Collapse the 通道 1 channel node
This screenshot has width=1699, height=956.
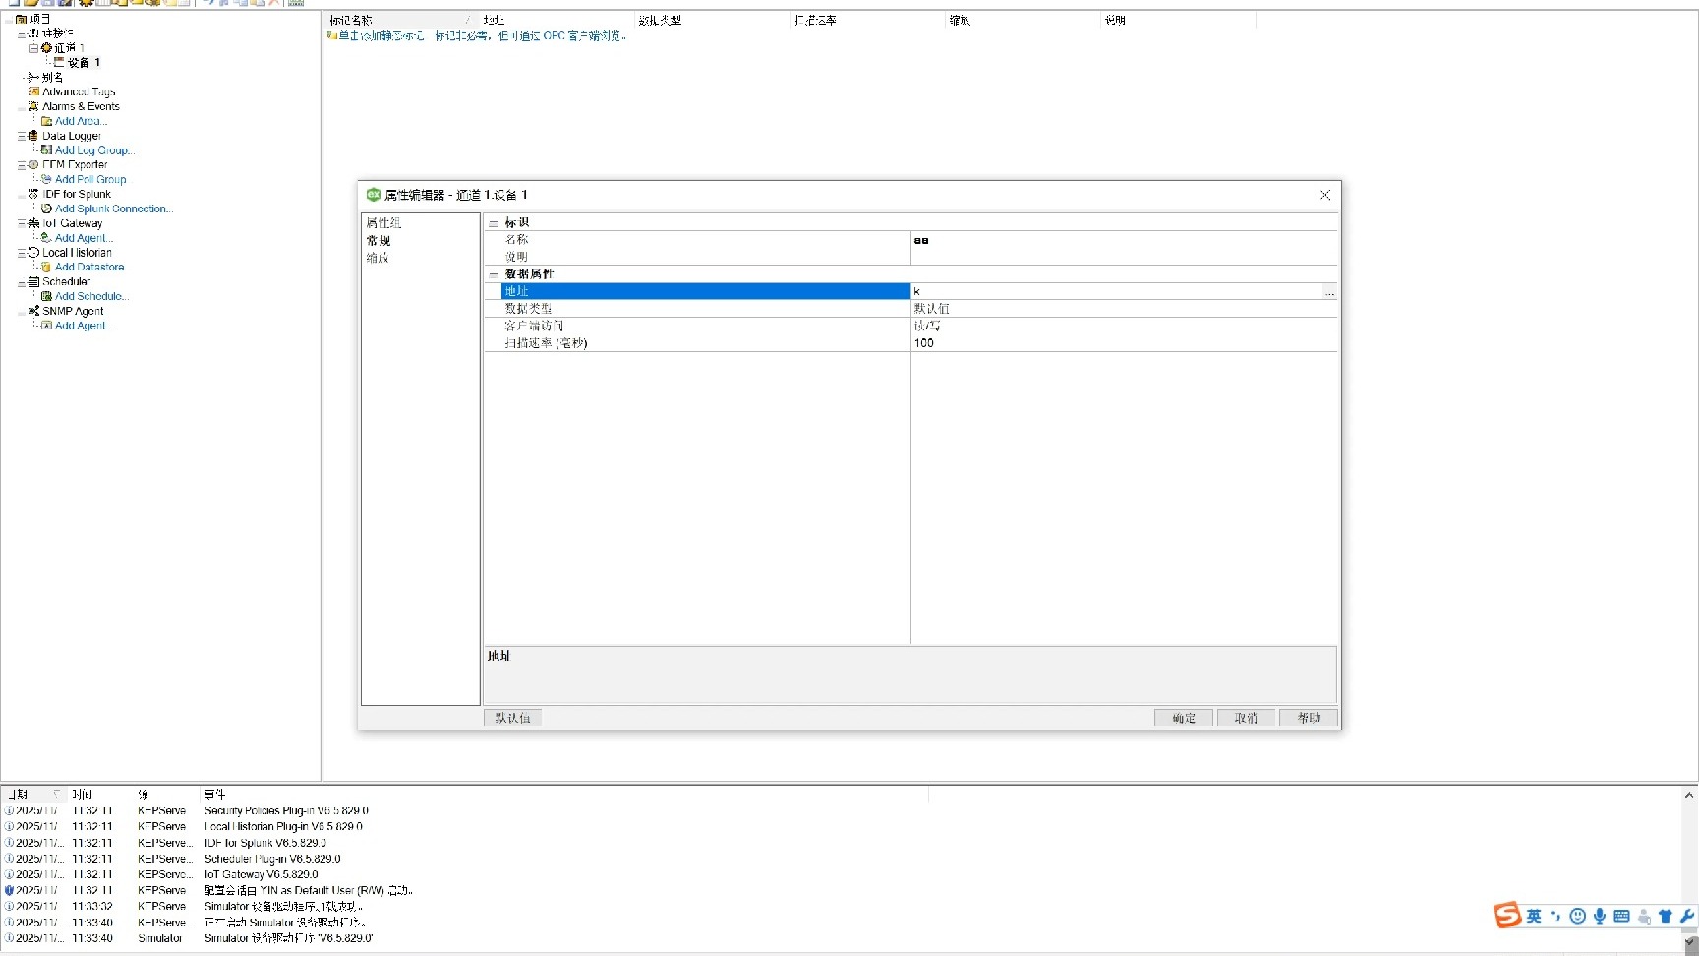[33, 47]
